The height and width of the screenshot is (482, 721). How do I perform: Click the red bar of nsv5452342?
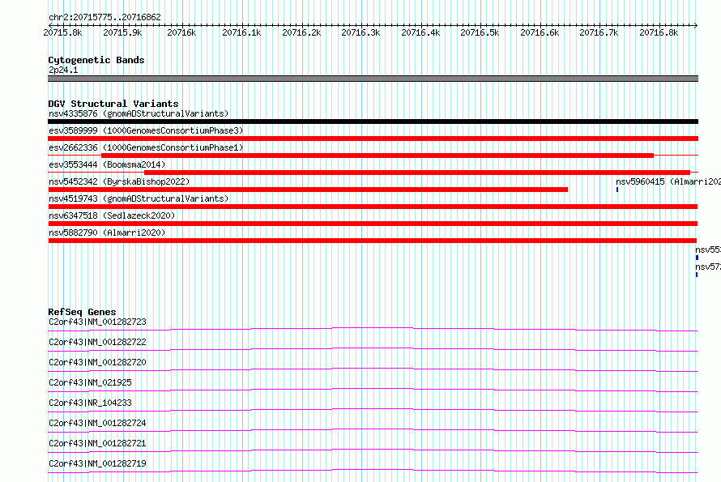pyautogui.click(x=308, y=190)
